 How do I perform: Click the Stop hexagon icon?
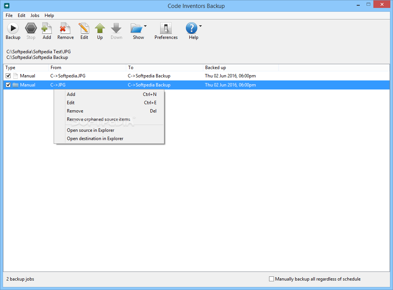pyautogui.click(x=31, y=28)
